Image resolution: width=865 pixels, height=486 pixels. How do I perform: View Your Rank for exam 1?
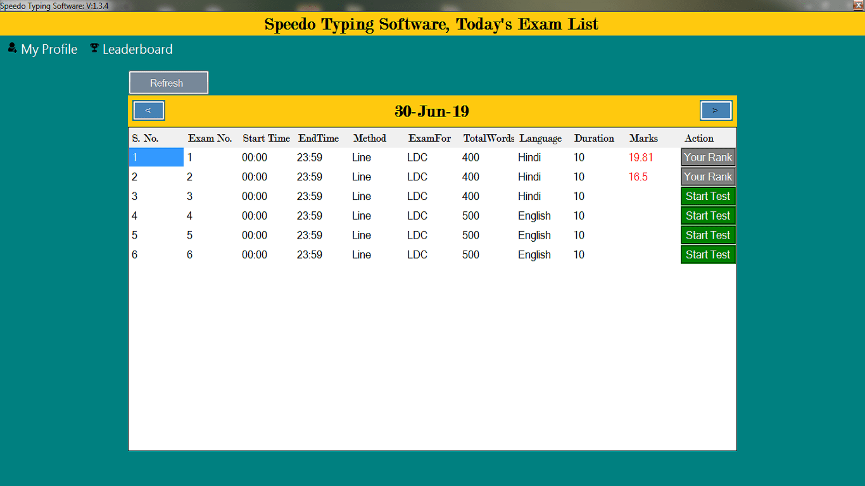708,158
